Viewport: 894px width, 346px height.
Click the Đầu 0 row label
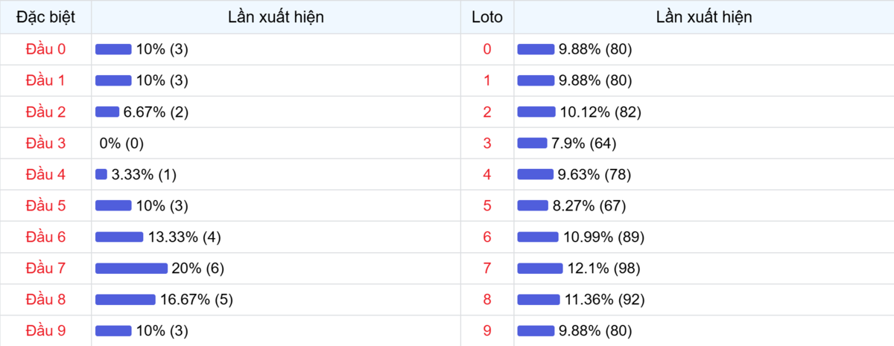[45, 49]
